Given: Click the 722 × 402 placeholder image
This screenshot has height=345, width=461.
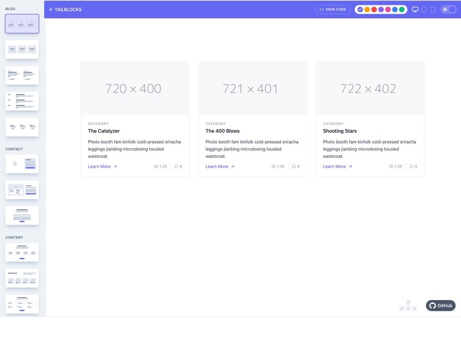Looking at the screenshot, I should 370,88.
